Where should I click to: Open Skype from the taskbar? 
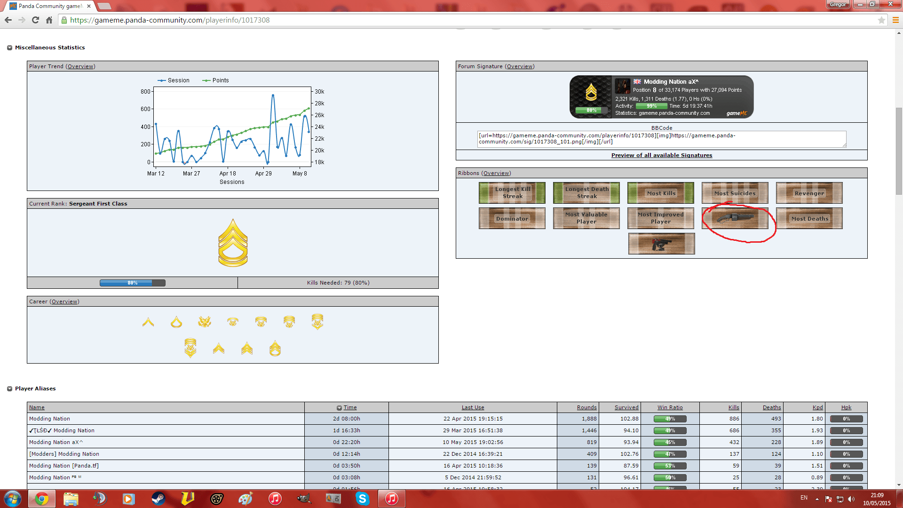362,499
